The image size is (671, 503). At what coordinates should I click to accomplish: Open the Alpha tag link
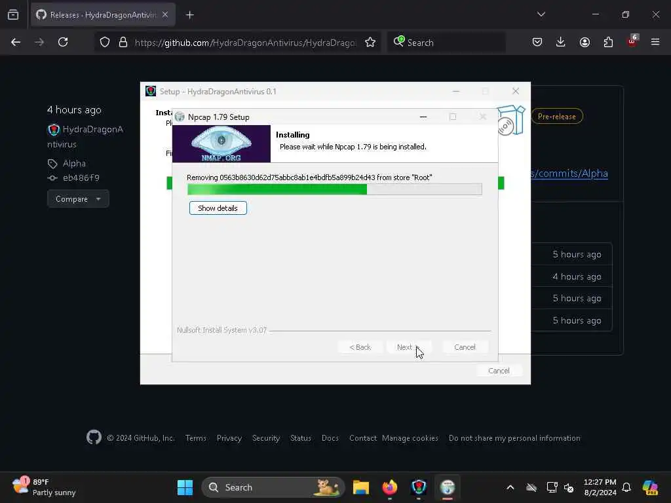pos(74,163)
